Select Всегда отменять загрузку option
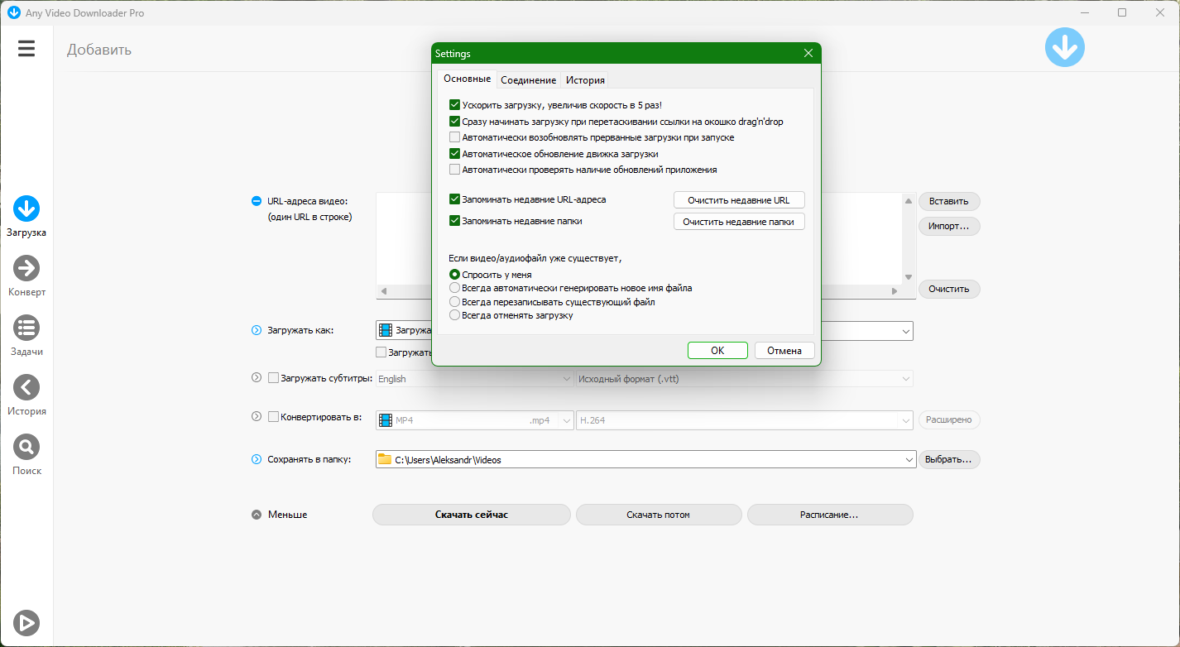Screen dimensions: 1180x647 454,315
